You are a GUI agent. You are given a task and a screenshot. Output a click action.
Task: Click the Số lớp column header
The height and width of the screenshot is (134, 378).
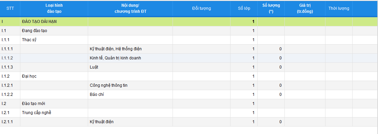coord(244,8)
